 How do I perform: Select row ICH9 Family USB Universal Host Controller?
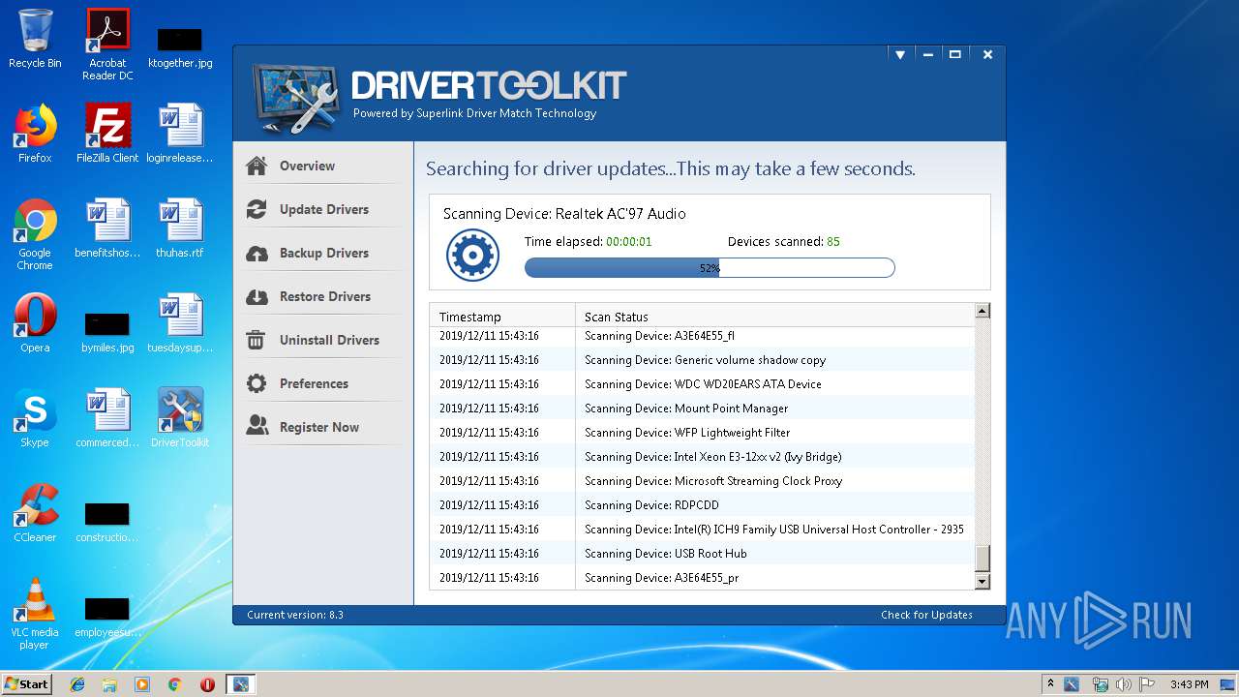click(x=702, y=530)
